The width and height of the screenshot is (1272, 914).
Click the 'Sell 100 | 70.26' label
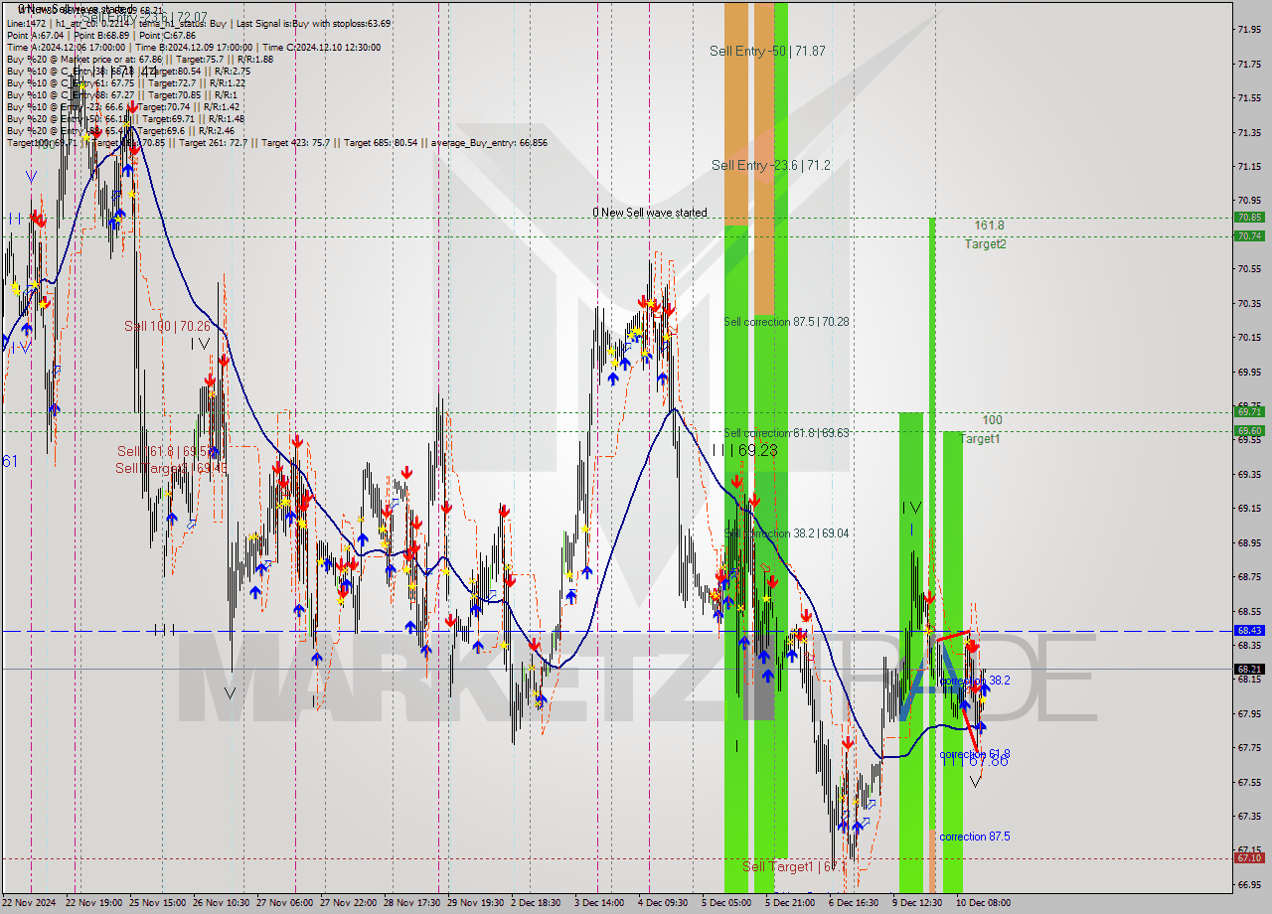(167, 326)
